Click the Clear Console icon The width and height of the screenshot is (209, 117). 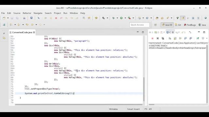click(170, 38)
